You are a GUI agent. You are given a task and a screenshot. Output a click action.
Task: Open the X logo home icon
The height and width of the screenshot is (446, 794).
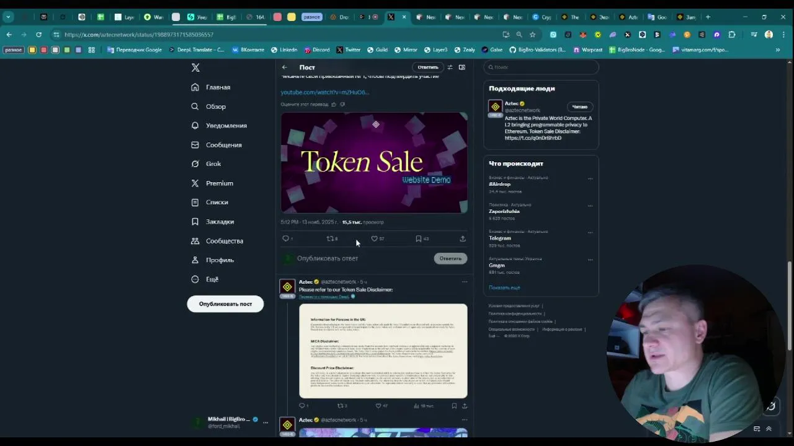(x=195, y=68)
